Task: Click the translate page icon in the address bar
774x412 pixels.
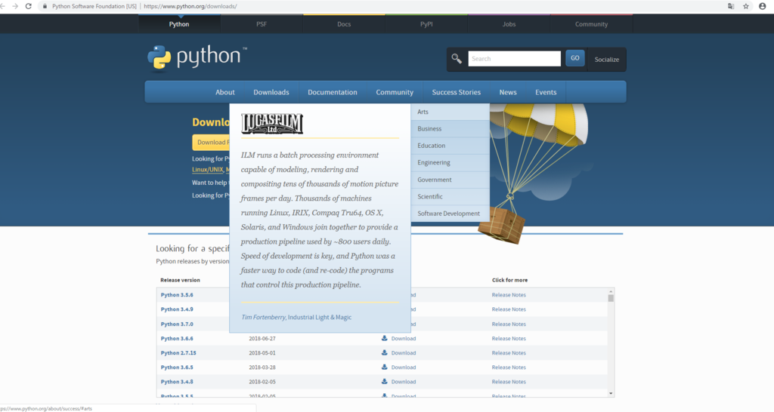Action: tap(731, 6)
